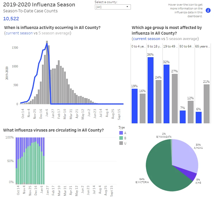Click the first stacked bar for Oct 14
This screenshot has width=216, height=200.
(16, 161)
